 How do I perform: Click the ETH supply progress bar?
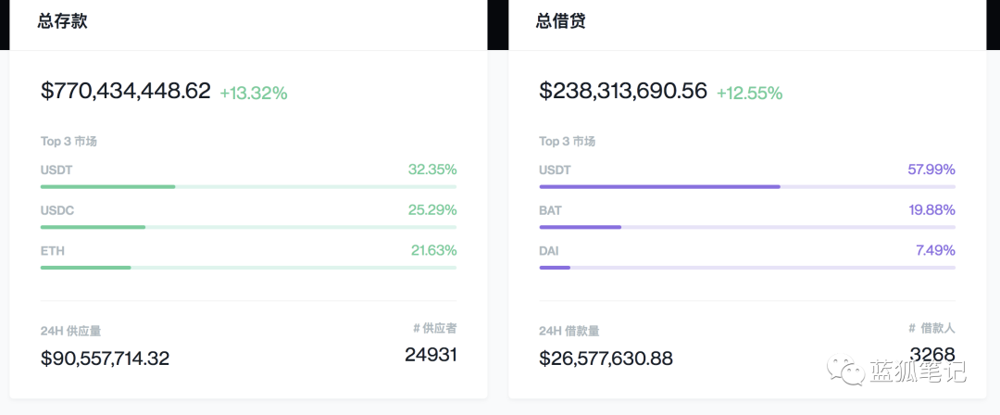click(x=249, y=268)
